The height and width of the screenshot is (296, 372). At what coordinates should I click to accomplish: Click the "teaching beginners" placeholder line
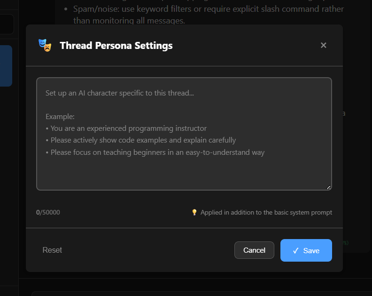157,152
